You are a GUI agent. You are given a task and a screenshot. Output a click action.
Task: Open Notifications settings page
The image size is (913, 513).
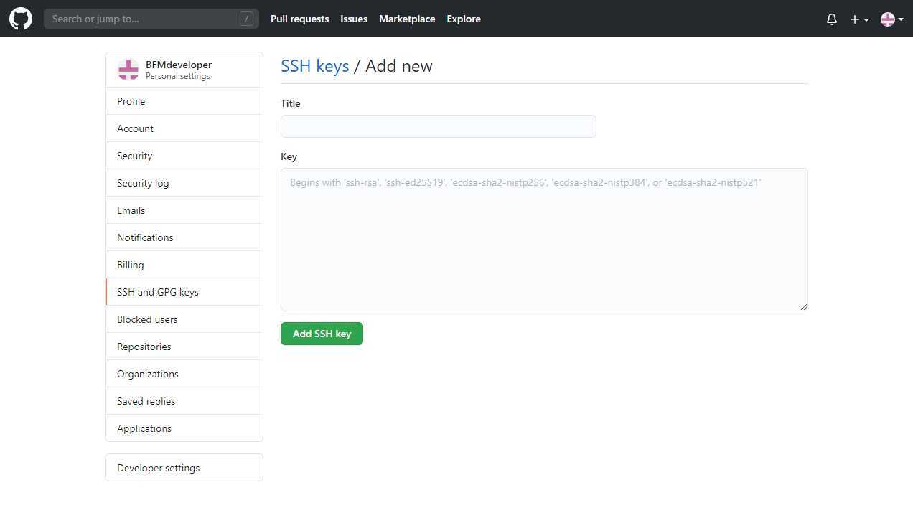point(184,237)
